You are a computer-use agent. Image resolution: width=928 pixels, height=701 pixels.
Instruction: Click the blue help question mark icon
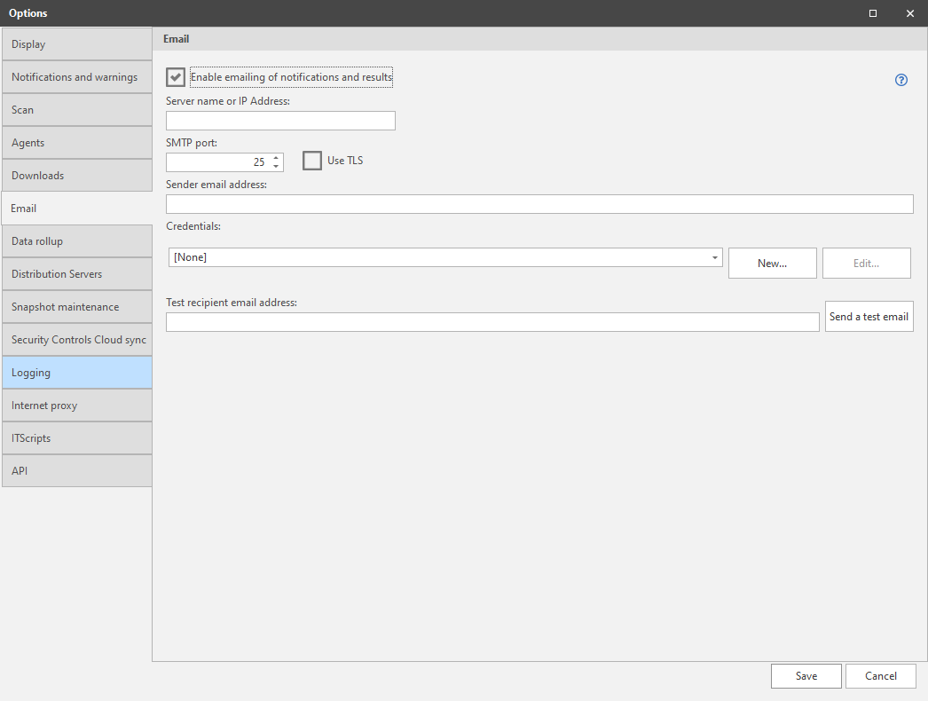click(901, 80)
